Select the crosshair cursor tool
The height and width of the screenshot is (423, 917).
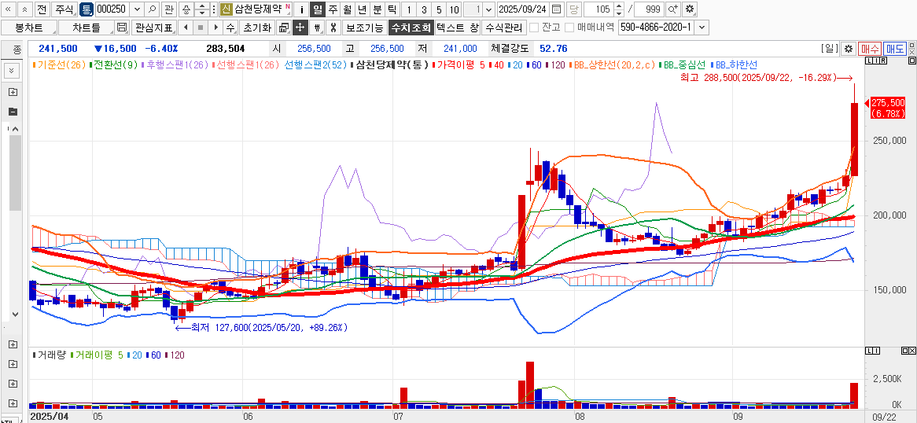tap(300, 28)
